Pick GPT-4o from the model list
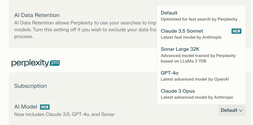Screen dimensions: 253x125 (169, 73)
